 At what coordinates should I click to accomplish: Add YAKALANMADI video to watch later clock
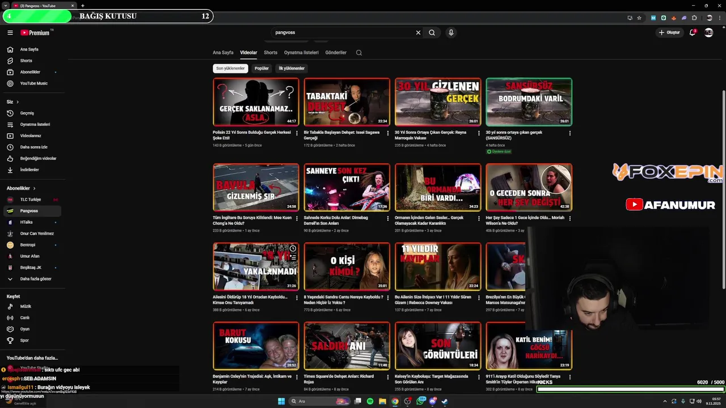[x=293, y=249]
